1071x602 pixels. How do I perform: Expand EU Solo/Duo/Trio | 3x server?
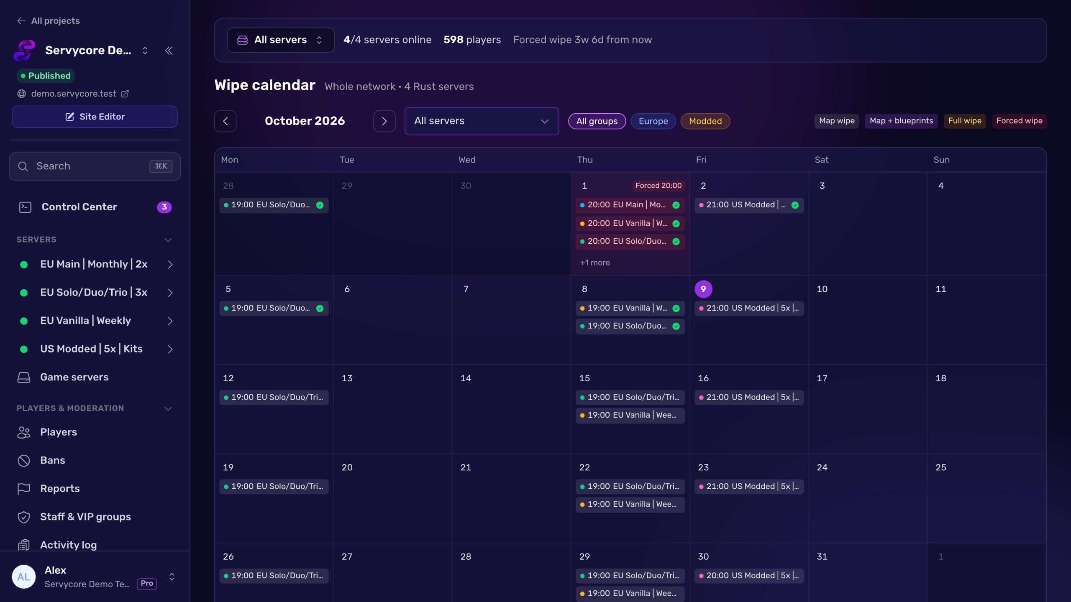[x=170, y=293]
